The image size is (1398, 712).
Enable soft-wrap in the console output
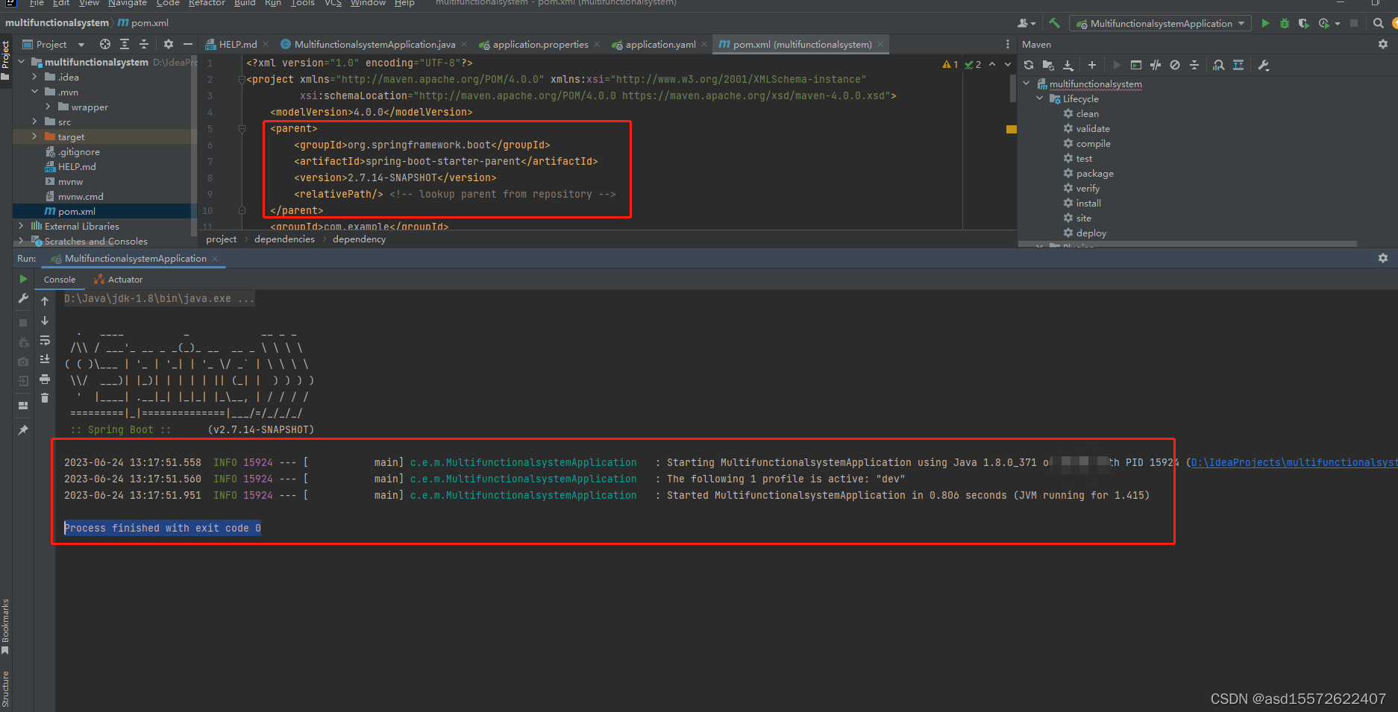[x=45, y=341]
